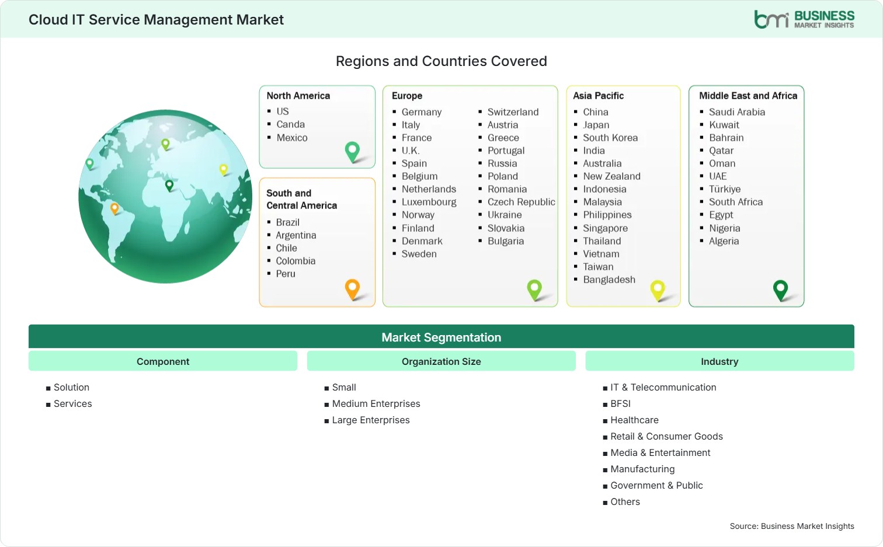Click the North America heading

(298, 96)
